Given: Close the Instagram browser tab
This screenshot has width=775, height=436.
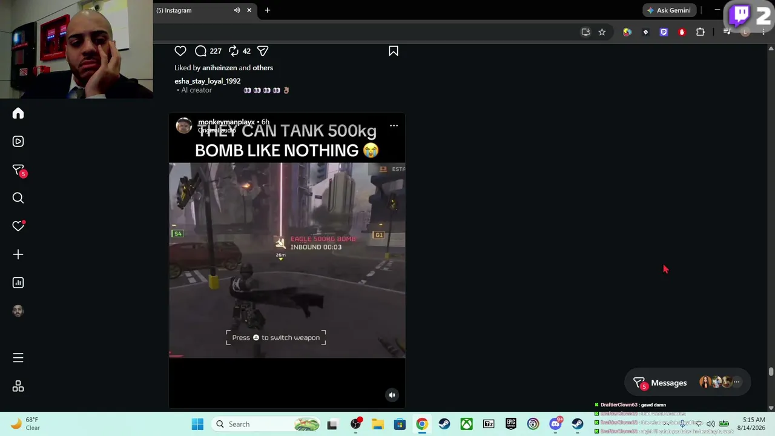Looking at the screenshot, I should pyautogui.click(x=249, y=10).
